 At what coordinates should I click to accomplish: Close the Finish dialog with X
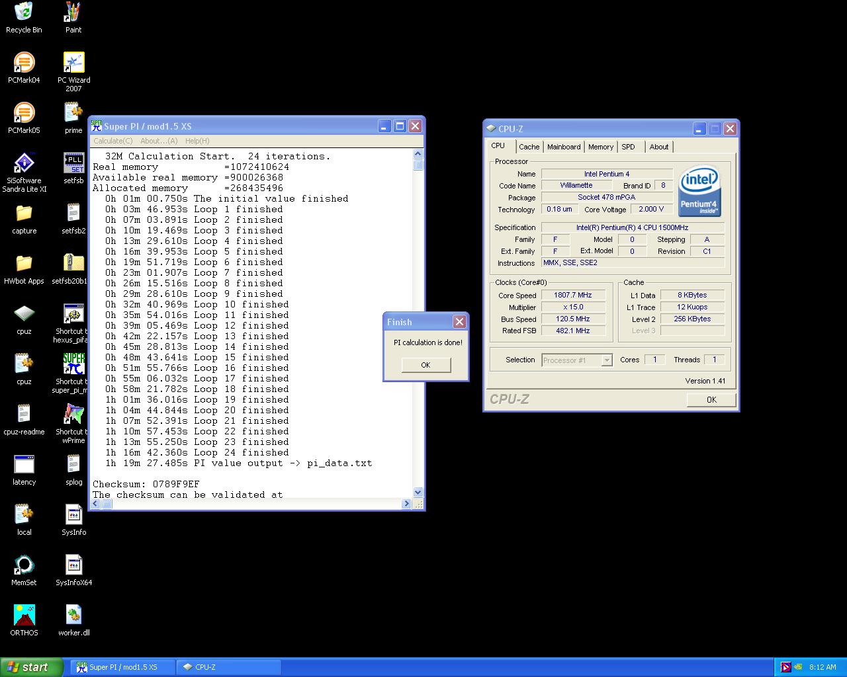(459, 321)
